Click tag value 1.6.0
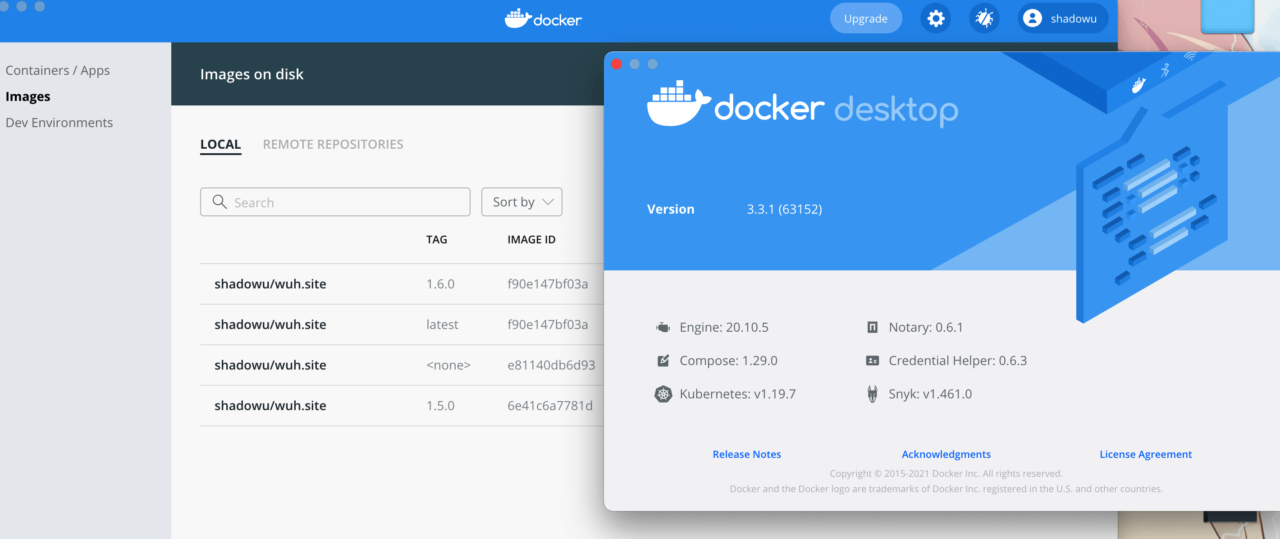 (x=440, y=284)
